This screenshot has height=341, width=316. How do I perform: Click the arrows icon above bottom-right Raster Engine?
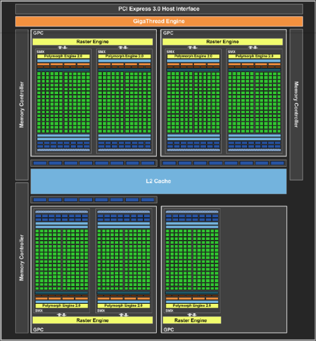[x=192, y=314]
